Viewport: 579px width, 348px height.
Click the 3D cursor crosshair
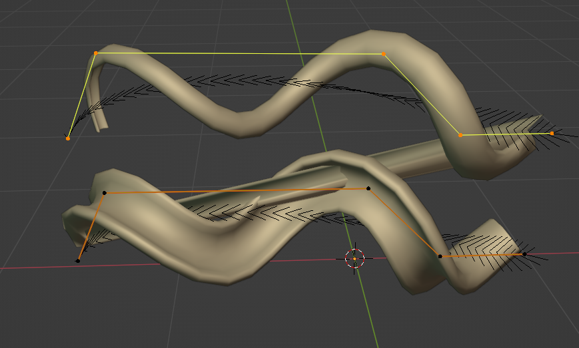(x=354, y=259)
